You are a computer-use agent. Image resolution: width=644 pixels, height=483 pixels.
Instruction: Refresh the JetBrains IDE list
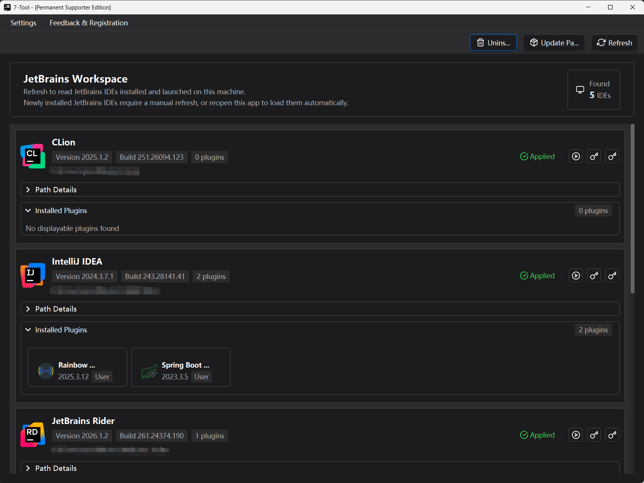pyautogui.click(x=614, y=43)
